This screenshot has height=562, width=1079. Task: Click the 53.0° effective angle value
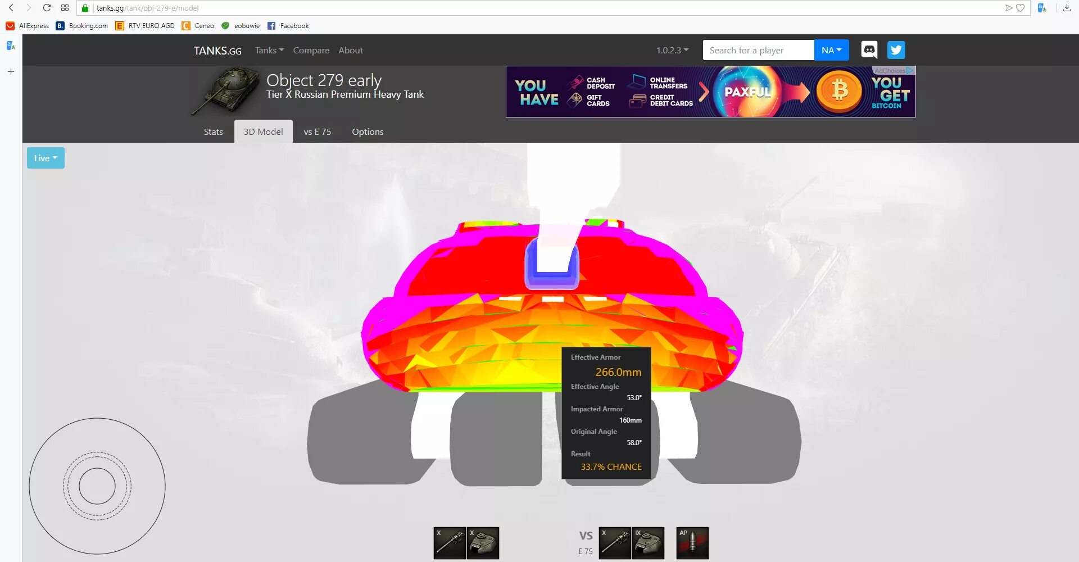coord(634,397)
